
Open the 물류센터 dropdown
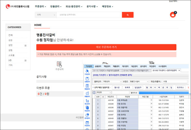112,82
